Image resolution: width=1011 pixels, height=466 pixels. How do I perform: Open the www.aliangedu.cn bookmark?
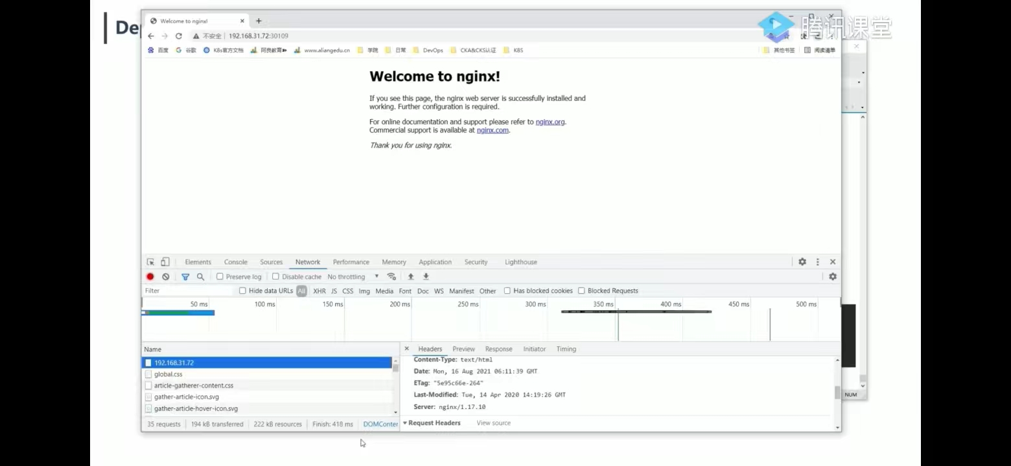coord(322,50)
